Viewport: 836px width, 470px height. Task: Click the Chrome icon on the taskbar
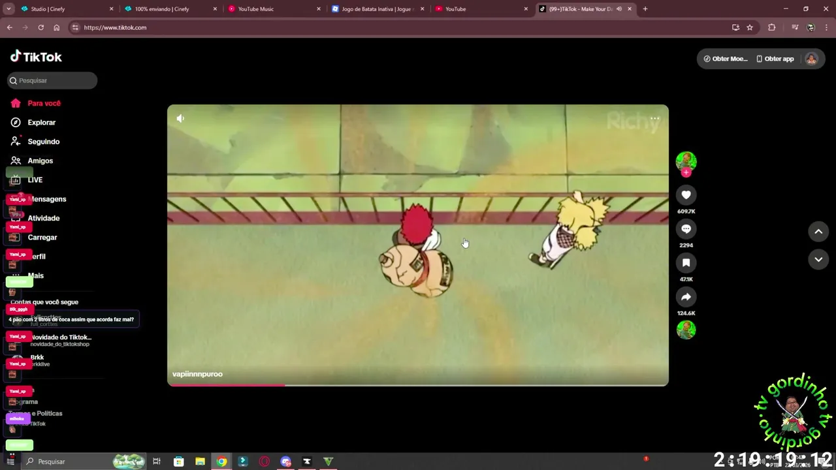[x=221, y=462]
